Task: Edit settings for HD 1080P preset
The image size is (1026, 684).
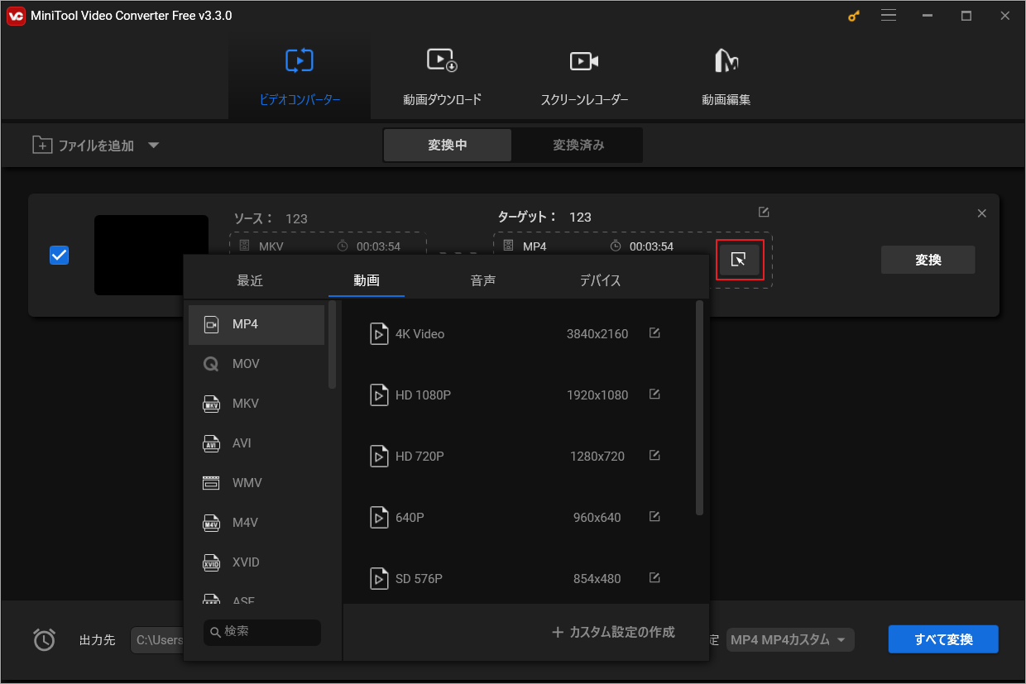Action: [654, 395]
